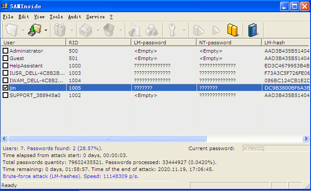
Task: Select the SUPPORT_388945a0 user name
Action: pyautogui.click(x=35, y=95)
